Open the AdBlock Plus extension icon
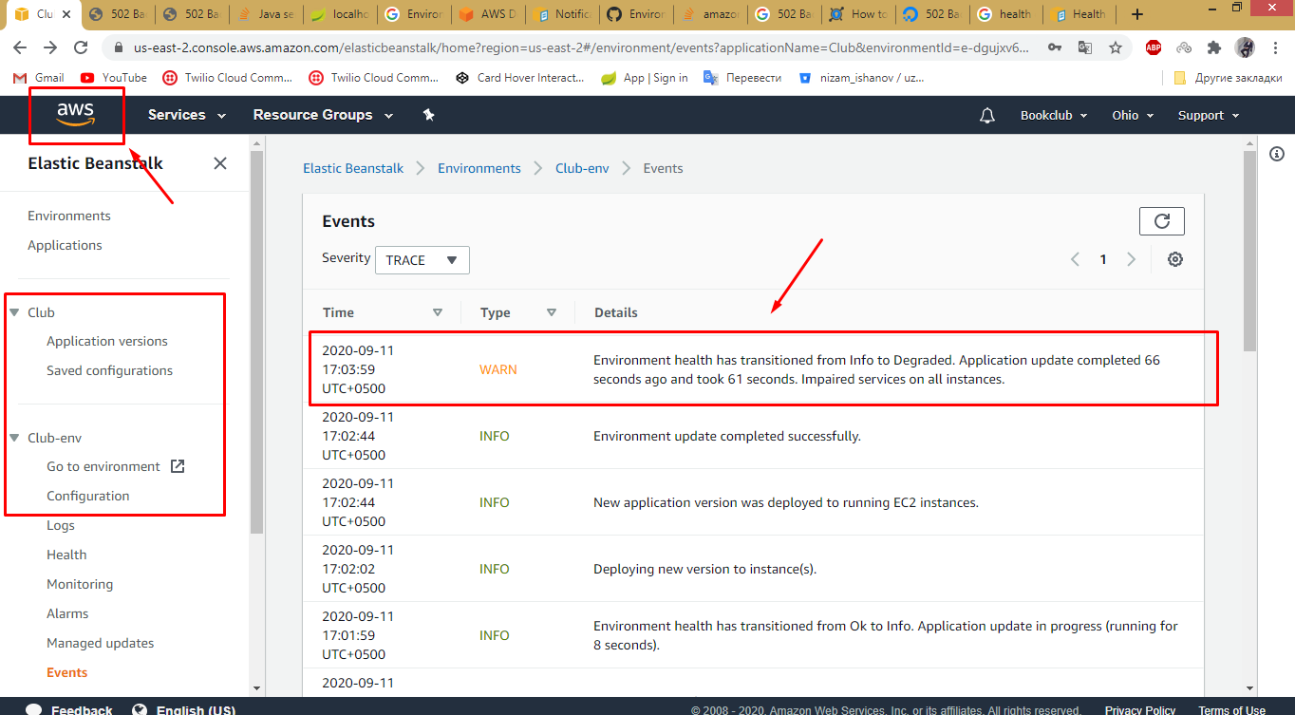Viewport: 1295px width, 715px height. (x=1154, y=47)
